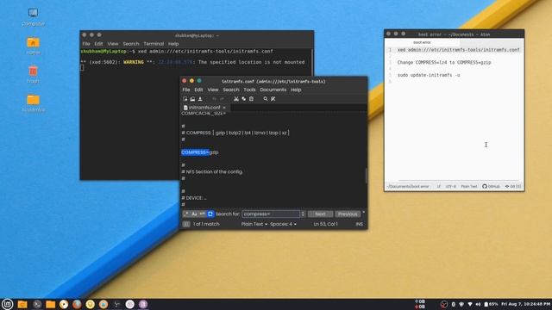The width and height of the screenshot is (552, 310).
Task: Open the Help menu in xed
Action: (296, 90)
